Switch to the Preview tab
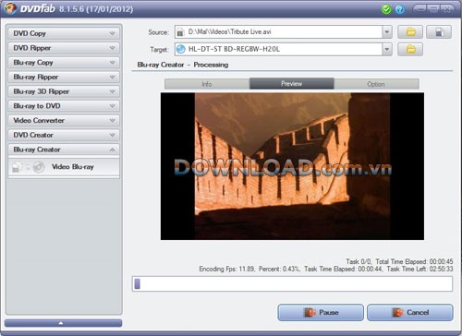The width and height of the screenshot is (462, 336). pyautogui.click(x=292, y=84)
